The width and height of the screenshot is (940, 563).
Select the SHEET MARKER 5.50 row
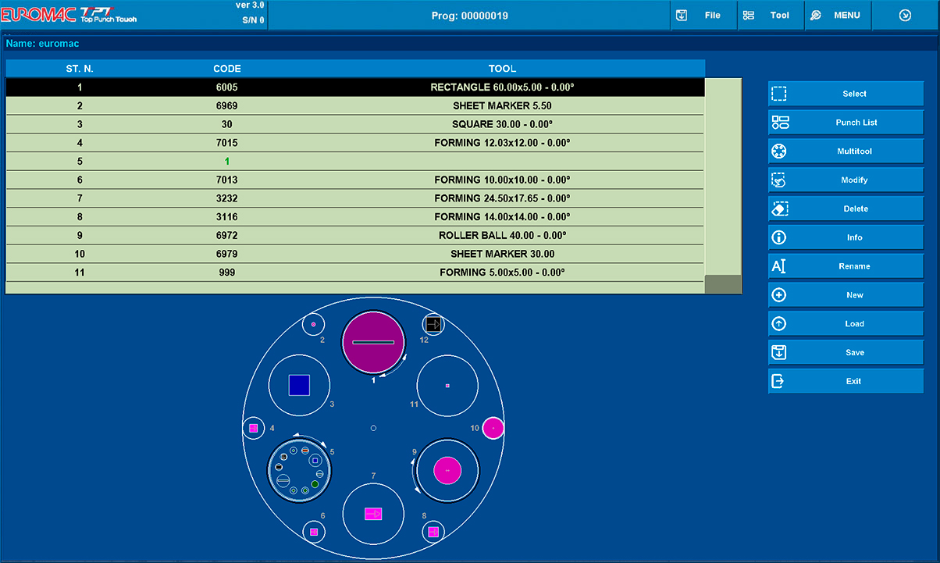coord(355,105)
